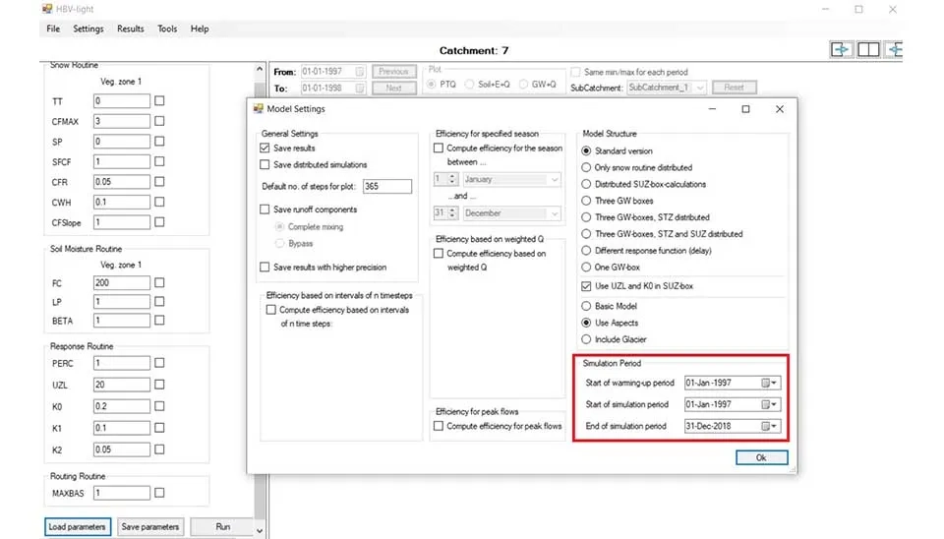Click the HBV-light app icon in title bar
Screen dimensions: 944x539
pyautogui.click(x=47, y=9)
